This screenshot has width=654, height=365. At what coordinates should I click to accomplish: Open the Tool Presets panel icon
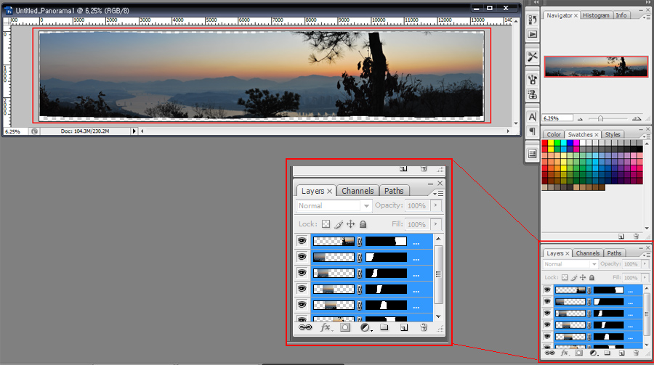(532, 57)
